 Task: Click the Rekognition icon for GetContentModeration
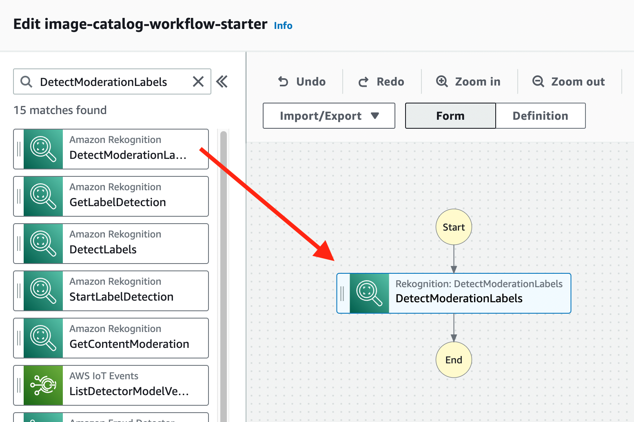click(43, 338)
